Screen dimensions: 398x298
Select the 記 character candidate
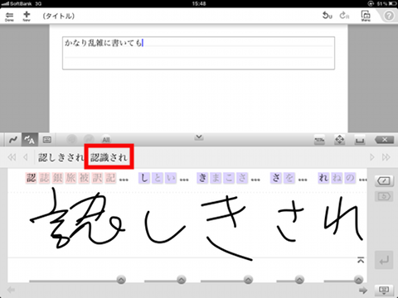click(x=110, y=178)
